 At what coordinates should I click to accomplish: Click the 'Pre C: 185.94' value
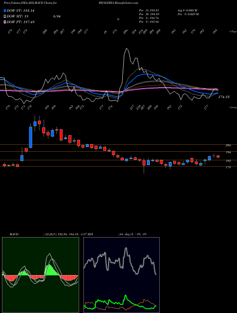(x=149, y=22)
